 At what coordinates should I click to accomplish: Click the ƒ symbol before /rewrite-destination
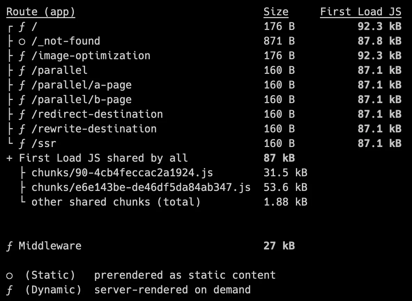22,129
